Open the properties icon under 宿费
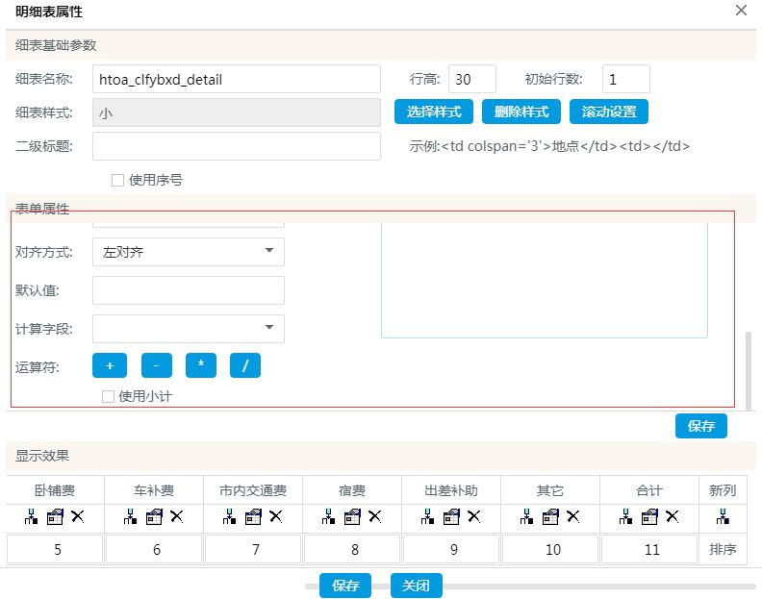 (x=352, y=516)
